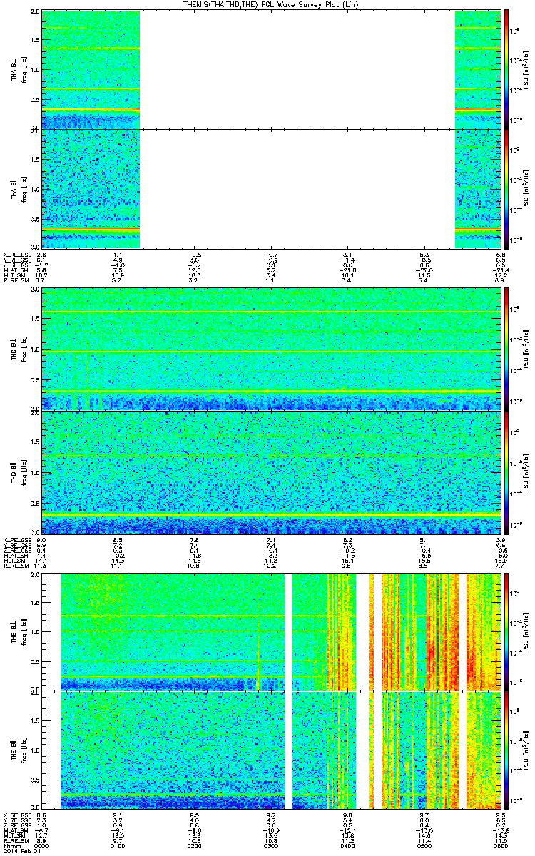The height and width of the screenshot is (856, 535).
Task: Click the 0000 time tick label
Action: (42, 847)
